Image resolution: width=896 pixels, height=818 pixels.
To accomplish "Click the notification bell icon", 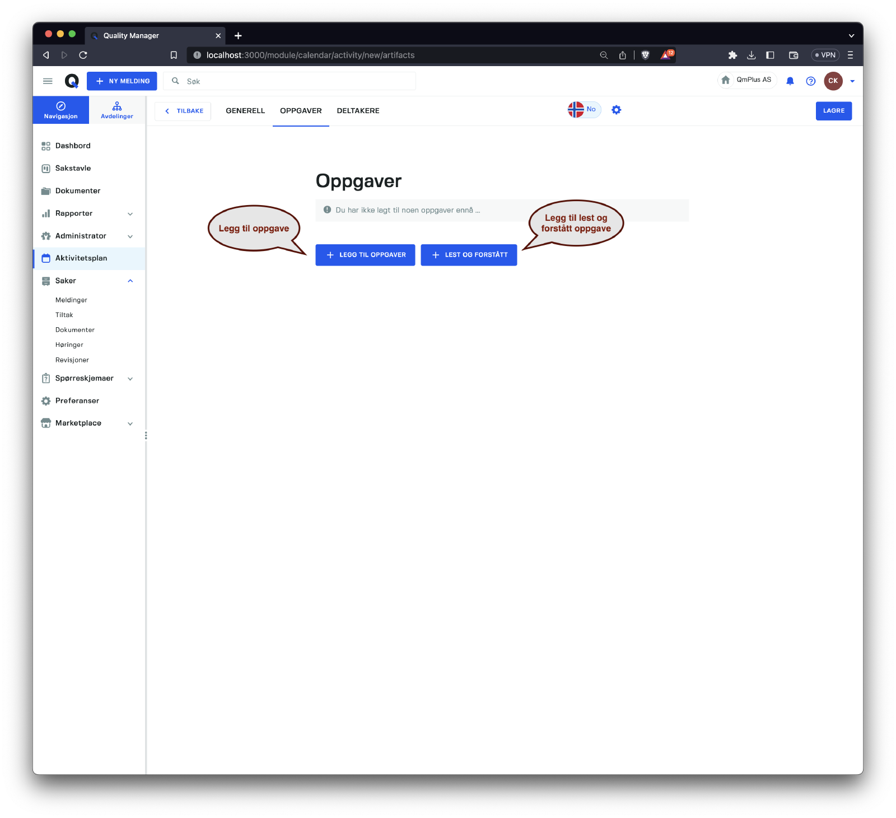I will click(x=790, y=81).
